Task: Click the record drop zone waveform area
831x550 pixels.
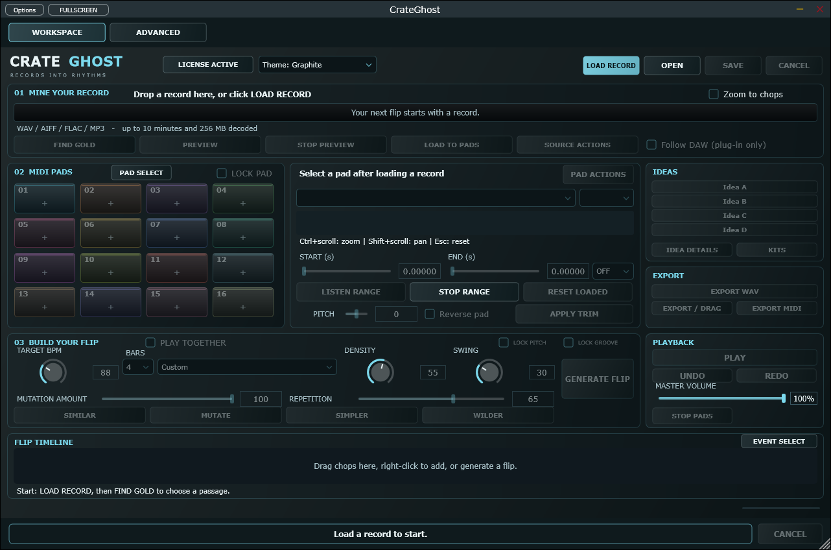Action: (x=415, y=113)
